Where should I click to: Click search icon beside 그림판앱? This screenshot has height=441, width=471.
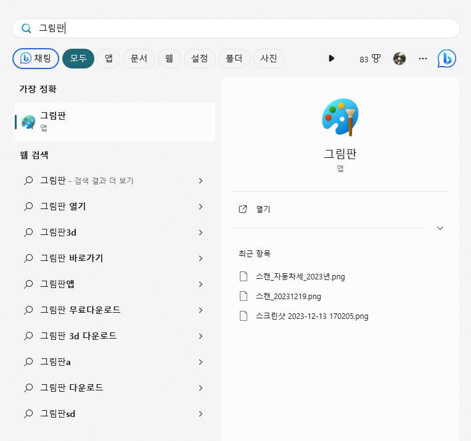pyautogui.click(x=28, y=284)
